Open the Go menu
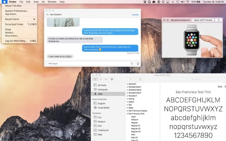 (x=43, y=2)
